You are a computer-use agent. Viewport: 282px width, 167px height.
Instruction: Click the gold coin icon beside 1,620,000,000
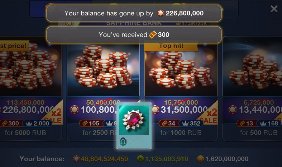pos(201,159)
